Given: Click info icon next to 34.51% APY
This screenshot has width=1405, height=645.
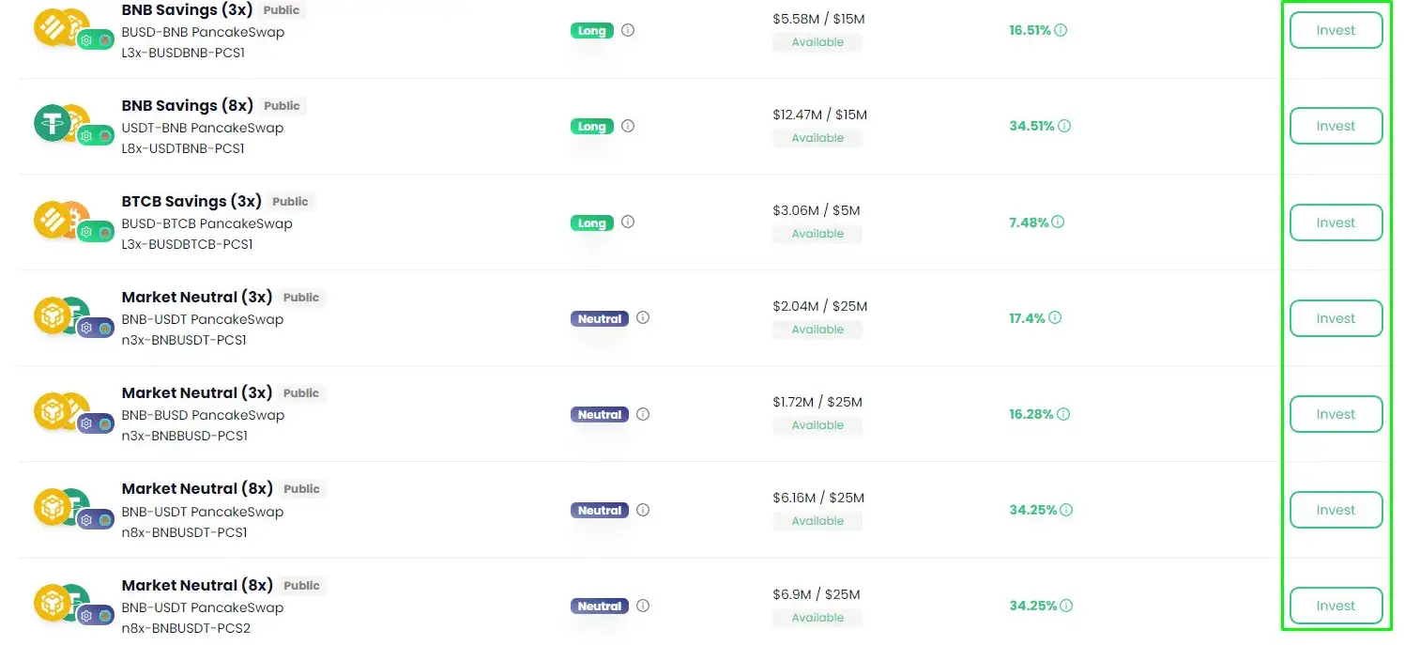Looking at the screenshot, I should [1064, 126].
